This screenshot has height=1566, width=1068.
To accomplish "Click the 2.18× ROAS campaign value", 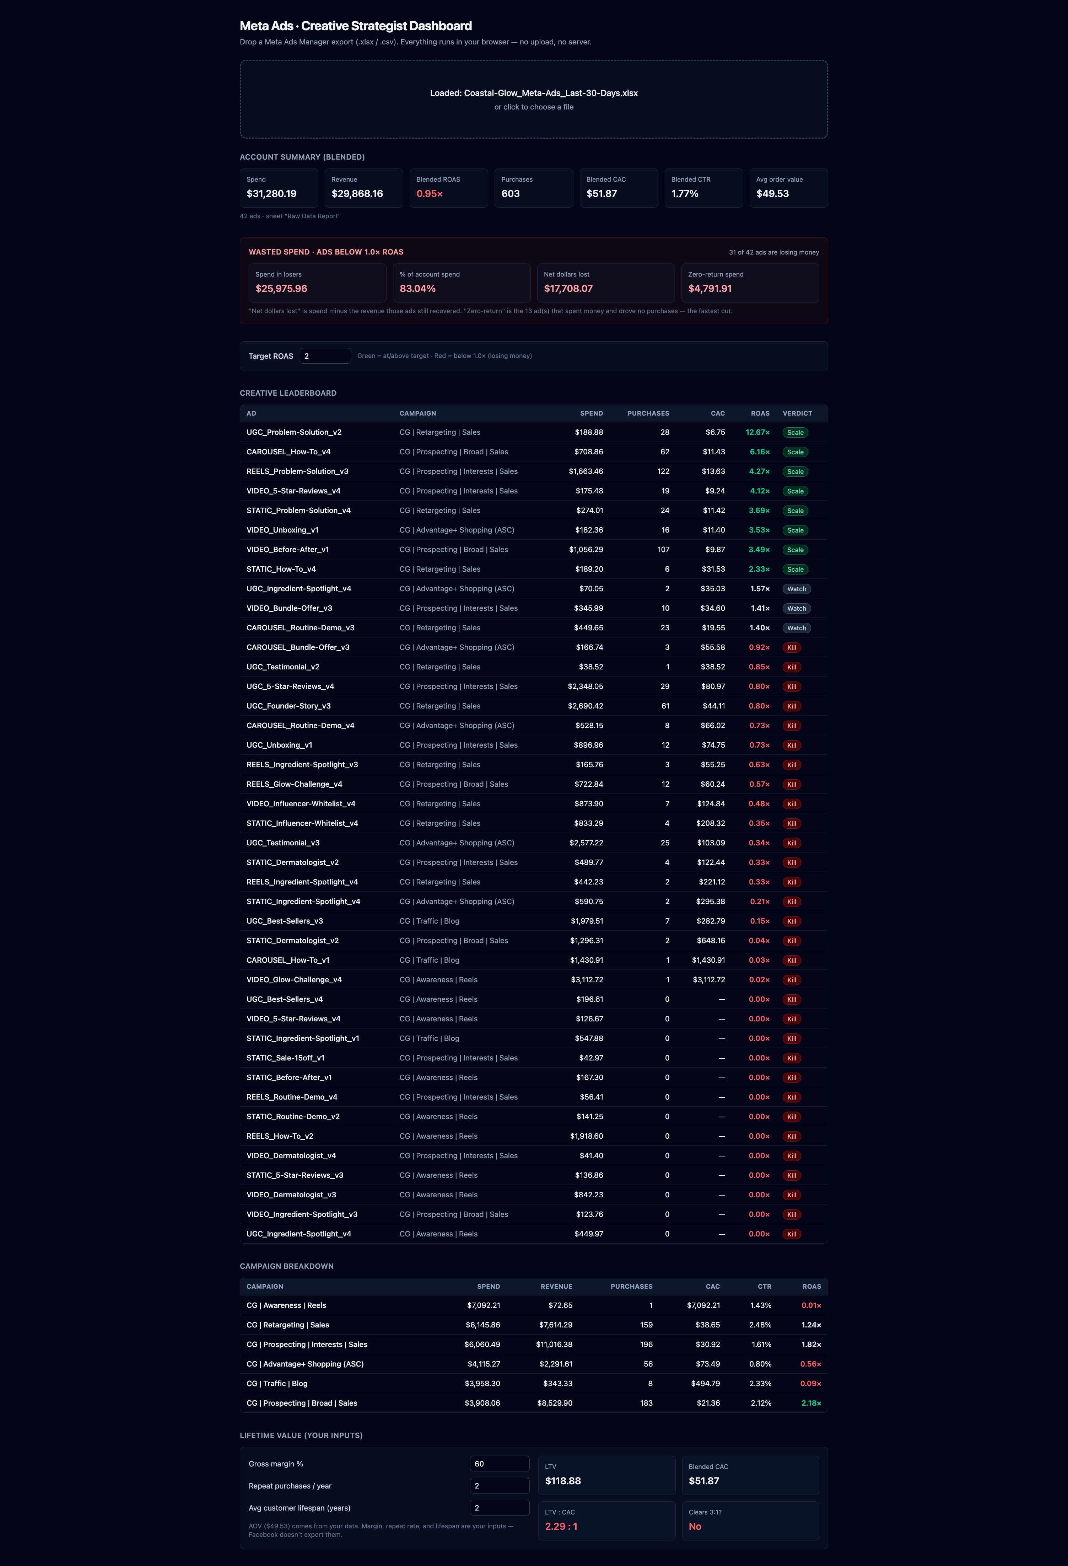I will click(x=811, y=1403).
